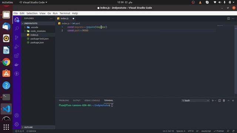Click the tabnine status bar item
This screenshot has width=237, height=133.
click(x=31, y=131)
